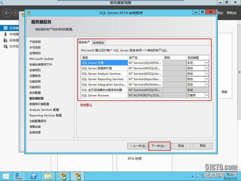
Task: Click the 取消 button
Action: coord(181,146)
